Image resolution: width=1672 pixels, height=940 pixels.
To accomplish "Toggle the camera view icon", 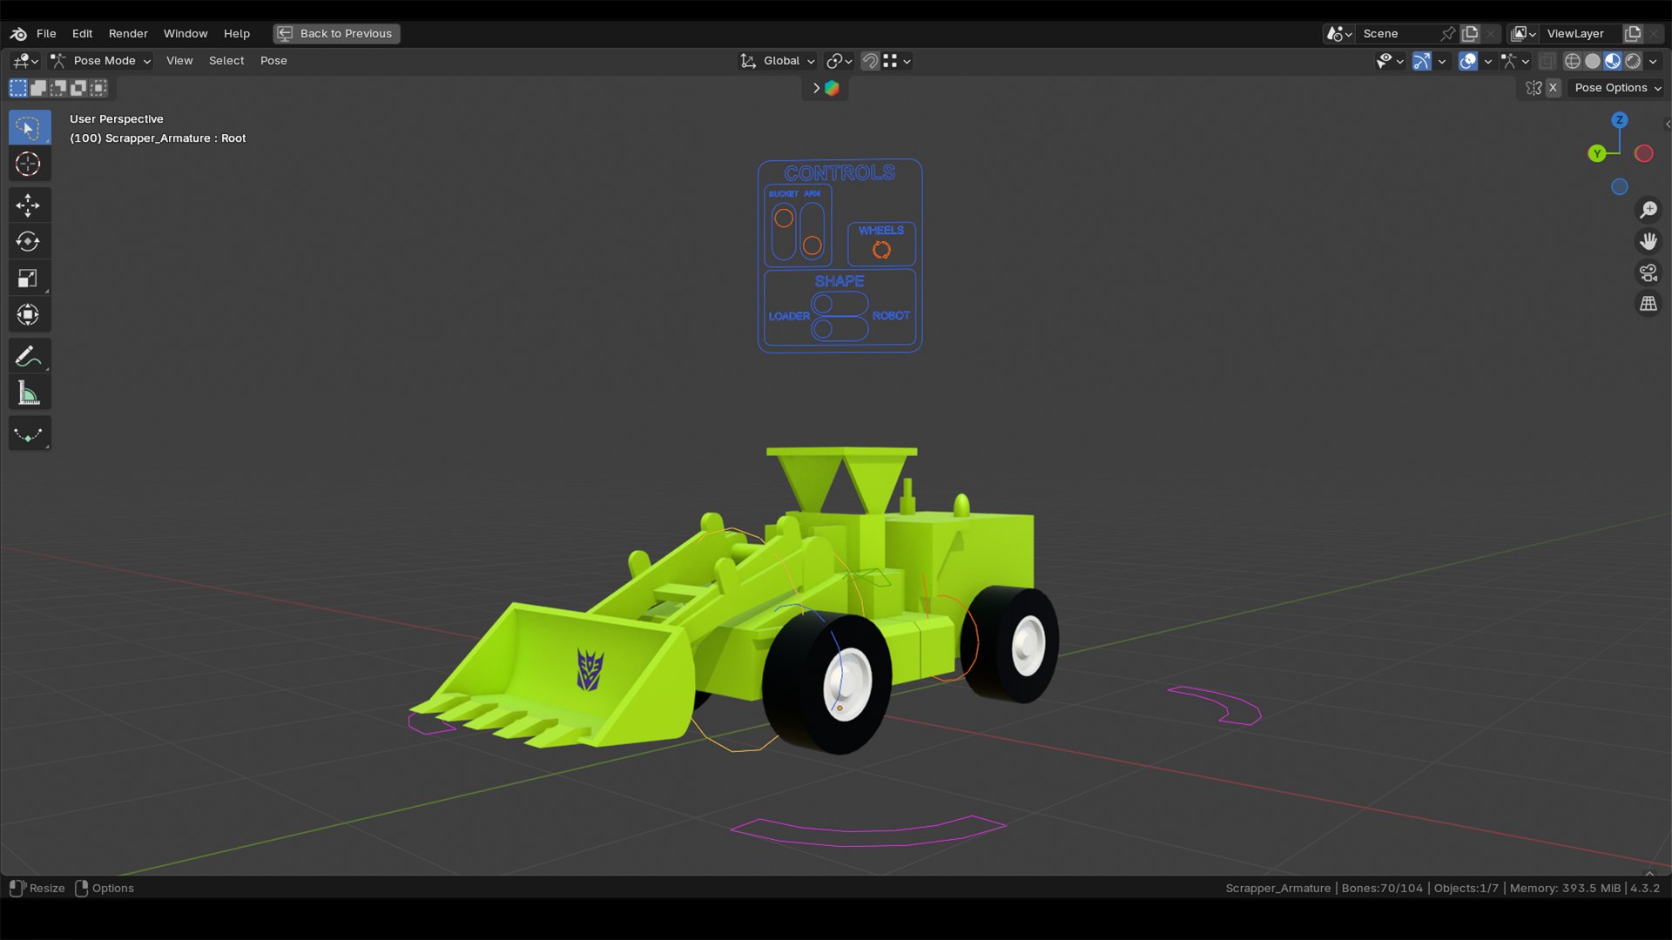I will tap(1648, 272).
